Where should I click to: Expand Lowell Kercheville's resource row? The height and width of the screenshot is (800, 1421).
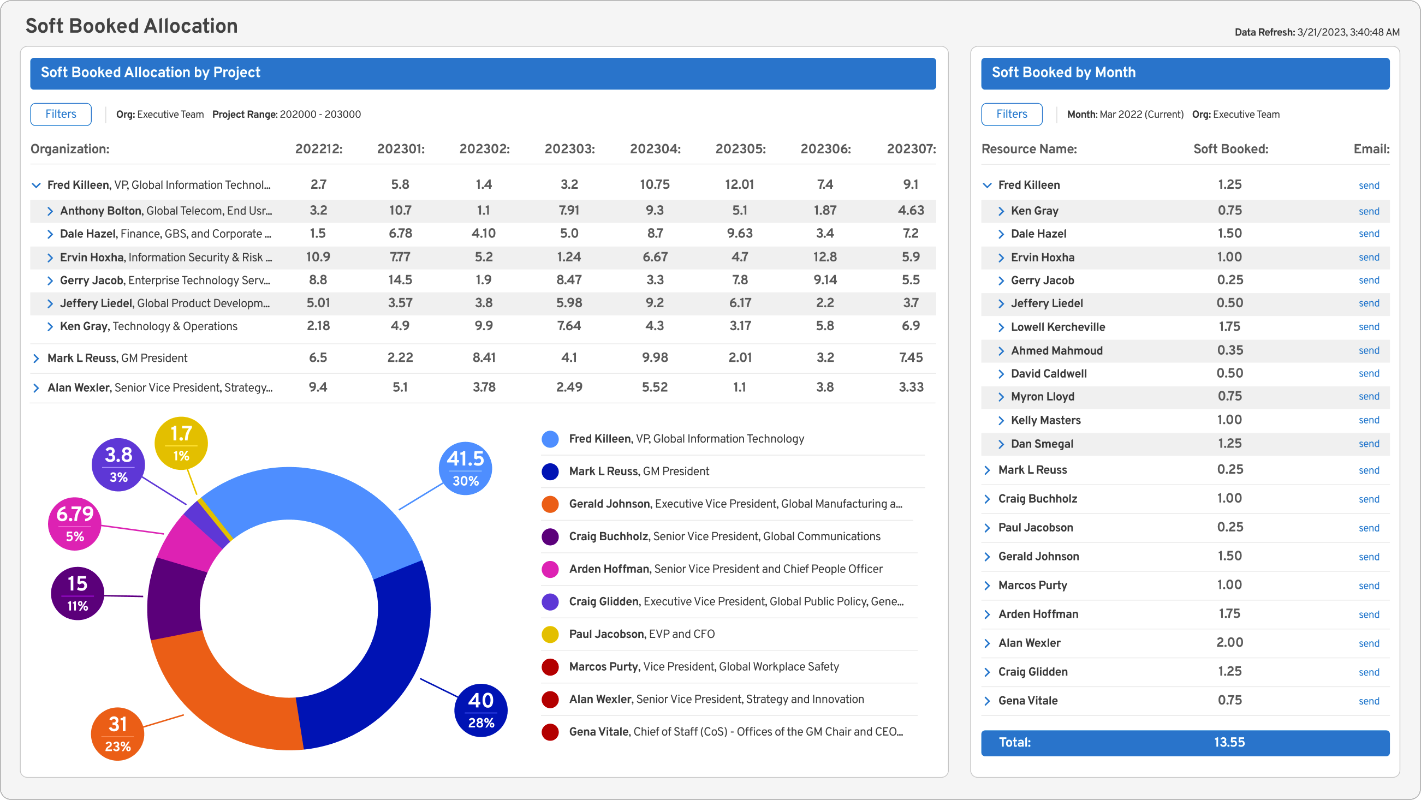[1001, 327]
